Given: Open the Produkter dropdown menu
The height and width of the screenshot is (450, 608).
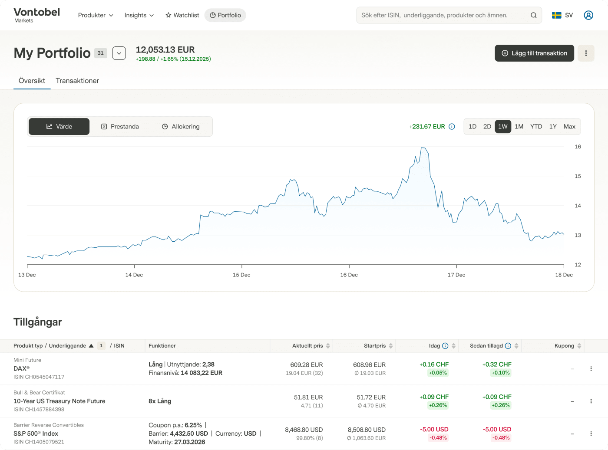Looking at the screenshot, I should click(x=96, y=15).
